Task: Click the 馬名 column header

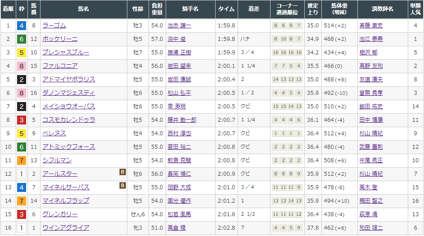Action: coord(84,9)
